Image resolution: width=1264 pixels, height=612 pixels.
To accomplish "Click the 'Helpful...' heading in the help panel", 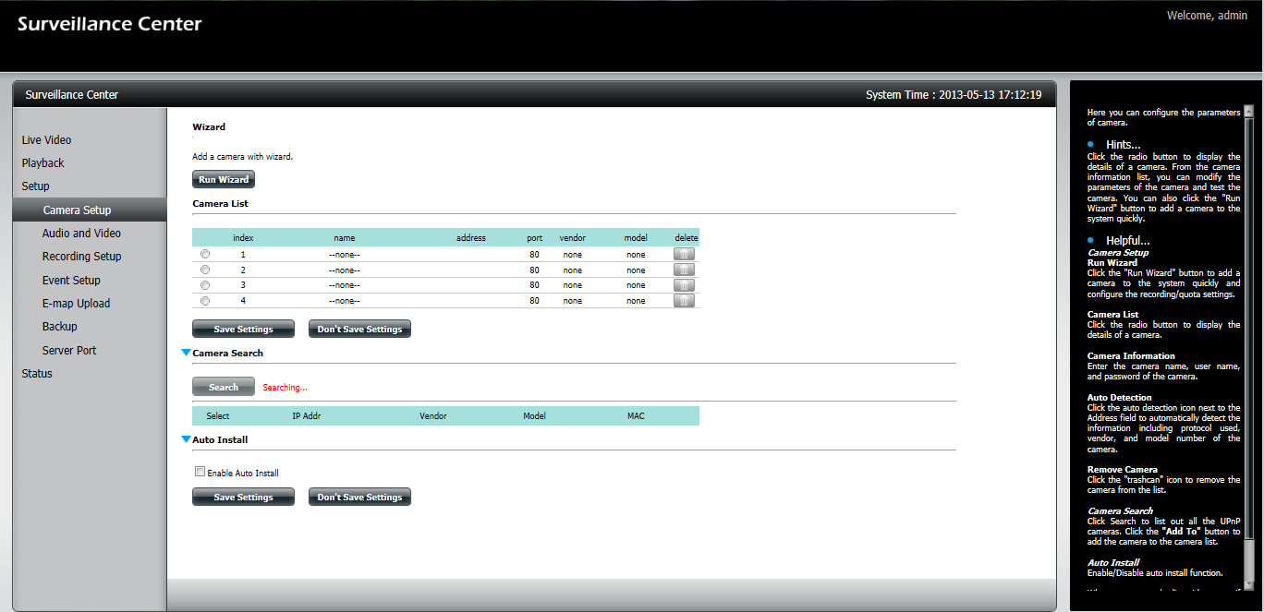I will [1127, 241].
